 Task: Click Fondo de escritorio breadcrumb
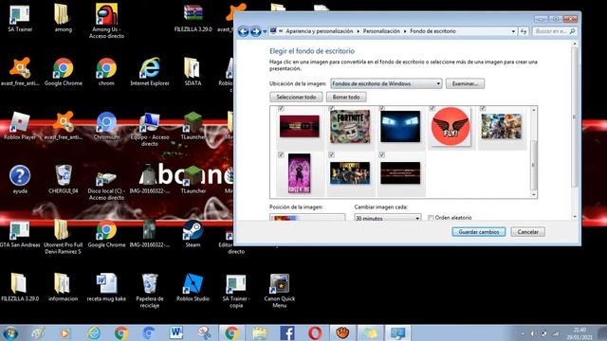[432, 31]
